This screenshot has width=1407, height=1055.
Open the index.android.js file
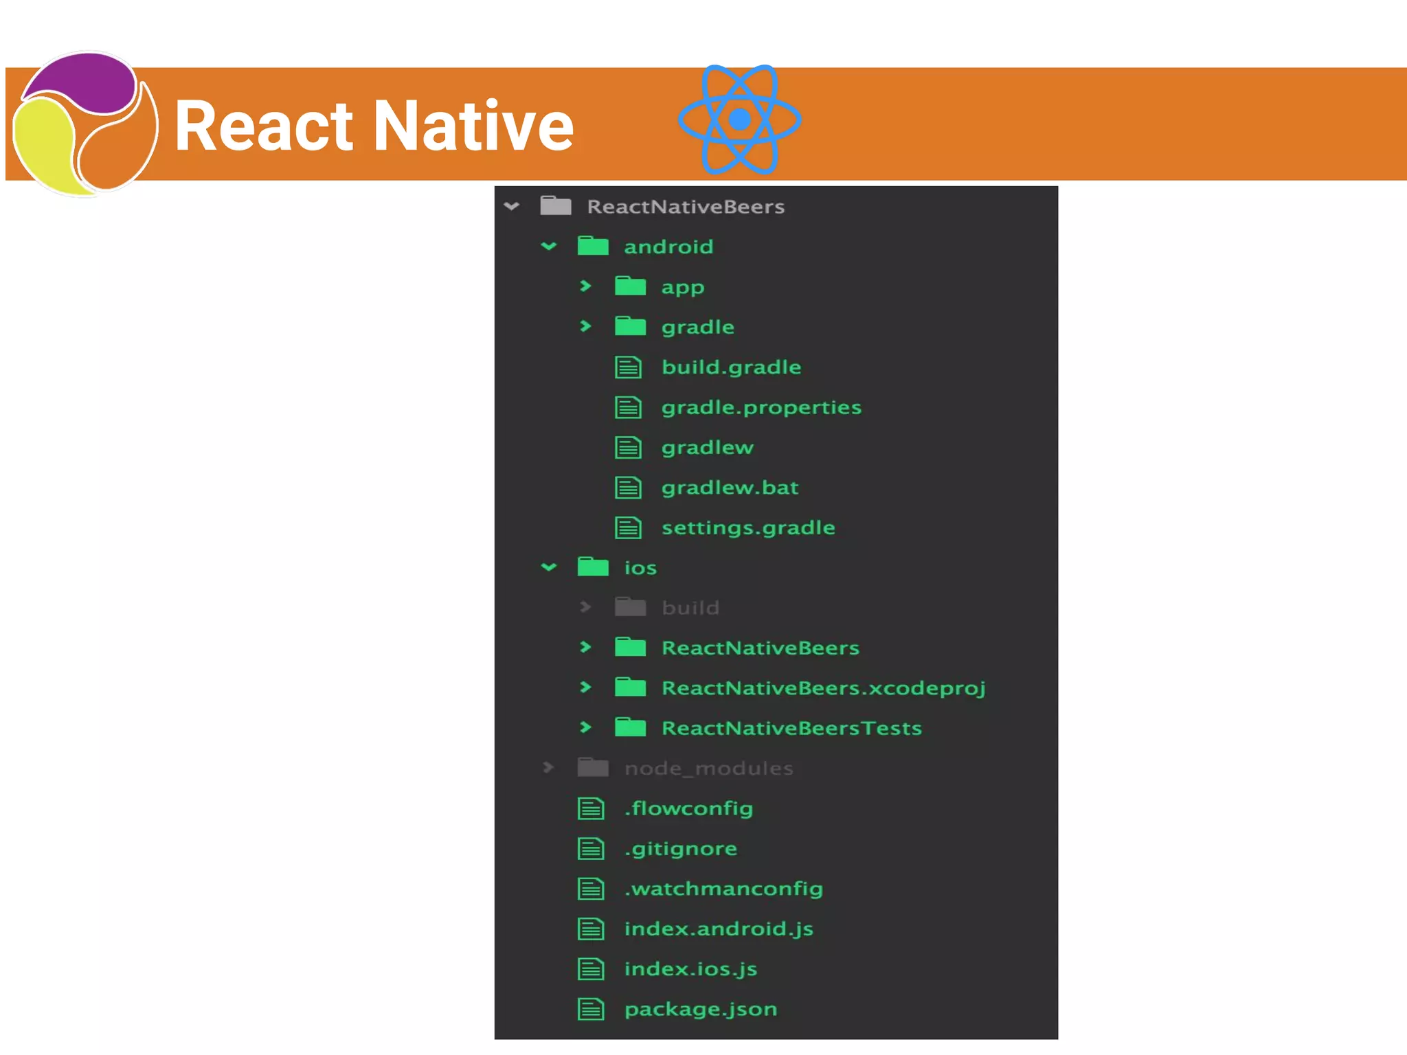point(719,929)
